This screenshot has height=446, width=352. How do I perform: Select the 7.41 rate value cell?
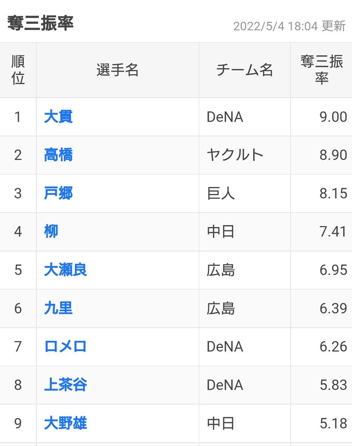point(321,232)
